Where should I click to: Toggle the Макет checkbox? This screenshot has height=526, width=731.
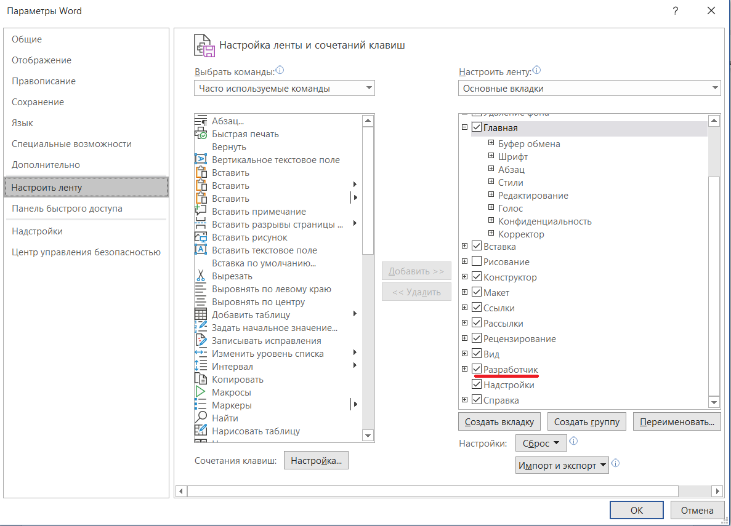point(477,292)
